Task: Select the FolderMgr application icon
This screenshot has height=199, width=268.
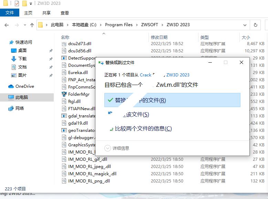Action: click(x=64, y=94)
